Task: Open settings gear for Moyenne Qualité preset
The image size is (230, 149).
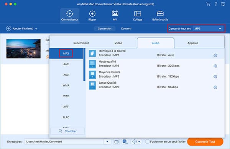Action: coord(215,77)
